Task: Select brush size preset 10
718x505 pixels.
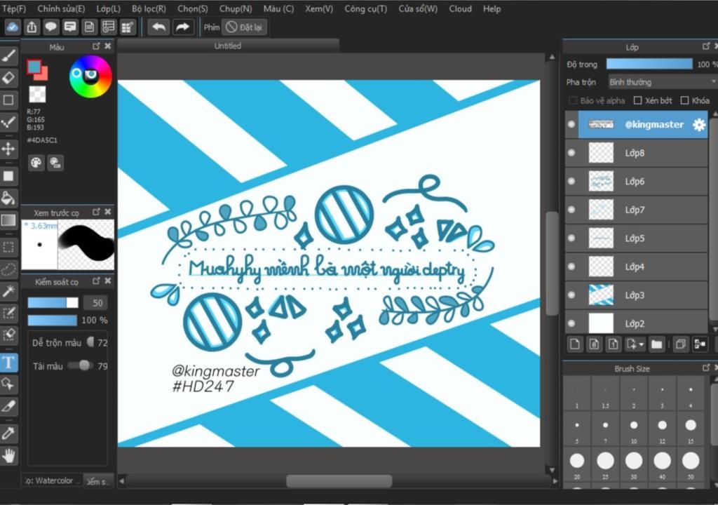Action: tap(634, 429)
